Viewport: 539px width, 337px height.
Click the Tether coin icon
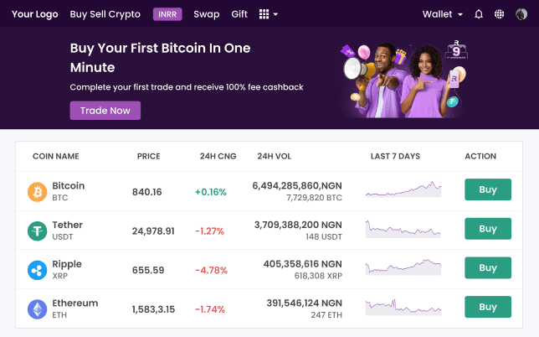point(37,231)
